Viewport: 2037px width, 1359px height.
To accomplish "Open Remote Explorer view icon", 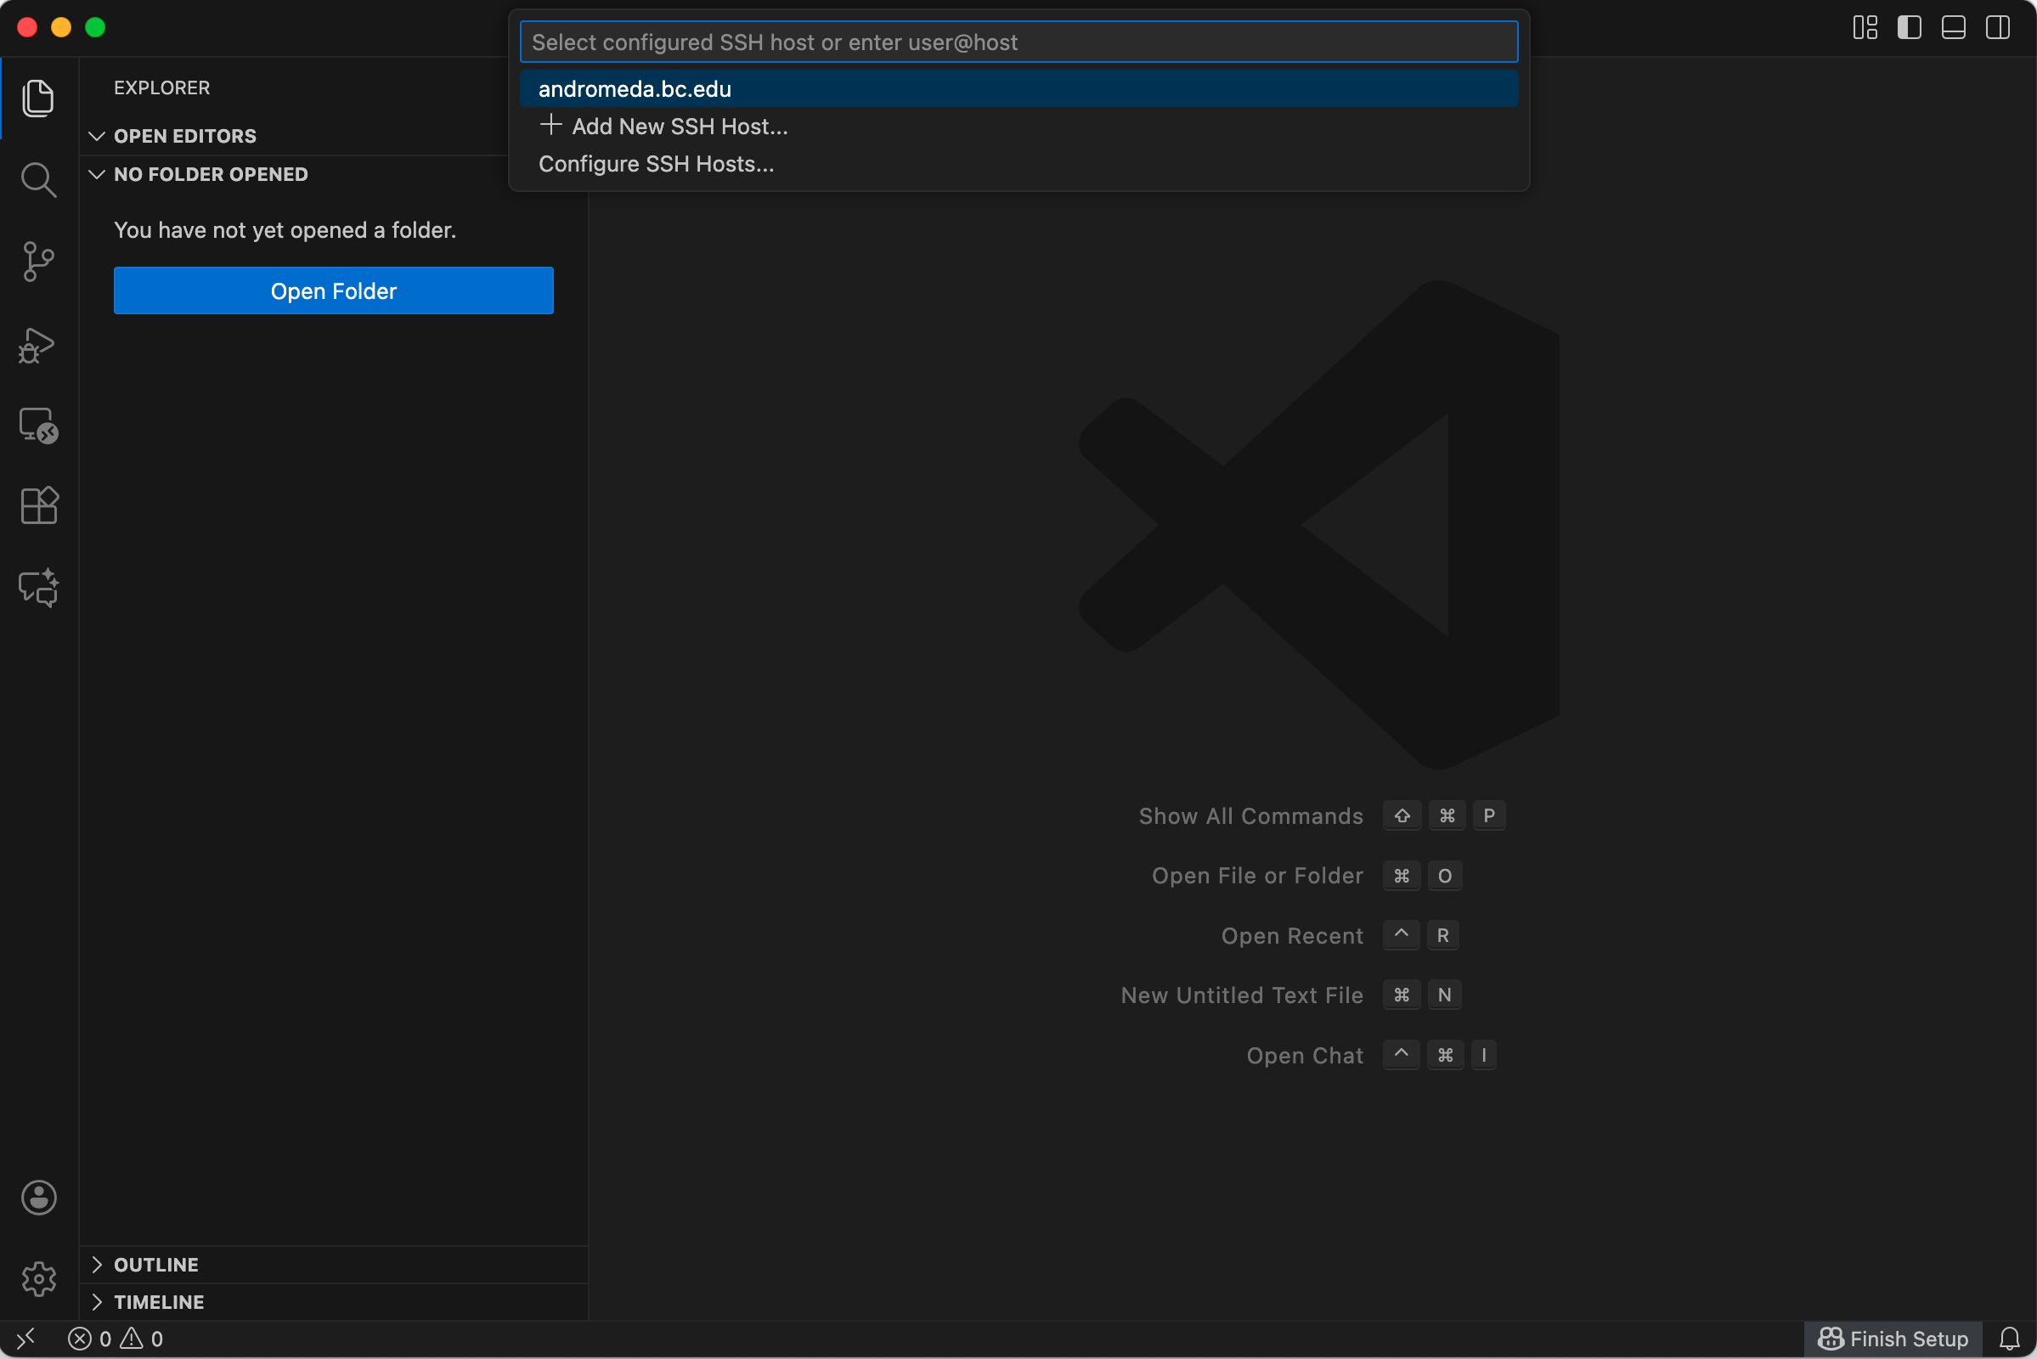I will click(38, 426).
